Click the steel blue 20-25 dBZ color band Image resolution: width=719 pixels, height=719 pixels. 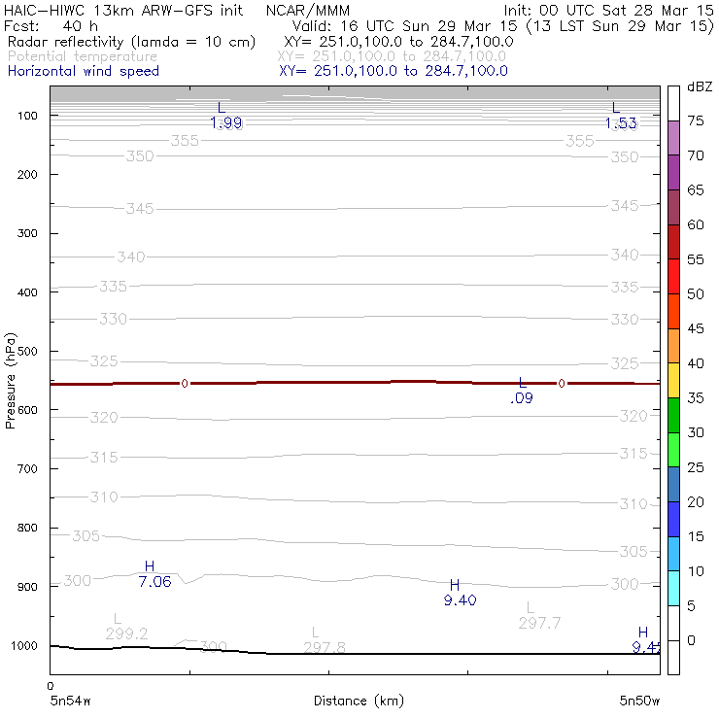click(673, 484)
